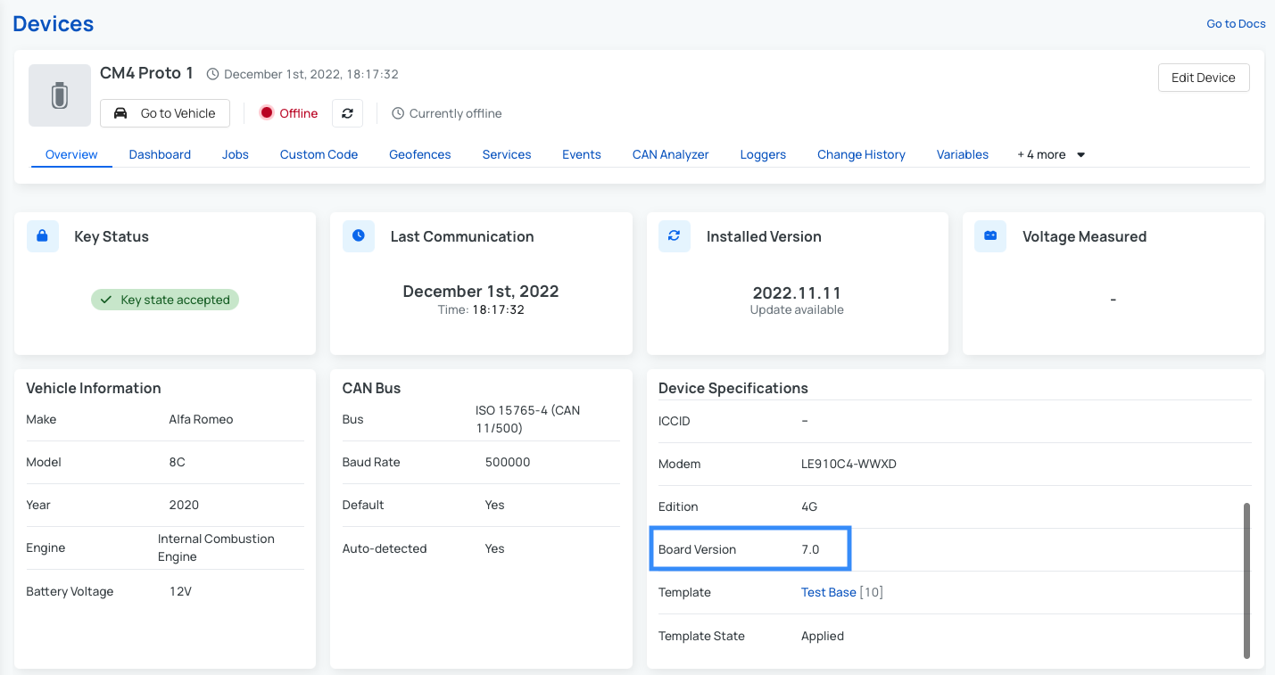This screenshot has height=675, width=1275.
Task: Click the clock icon next to Currently offline
Action: (398, 113)
